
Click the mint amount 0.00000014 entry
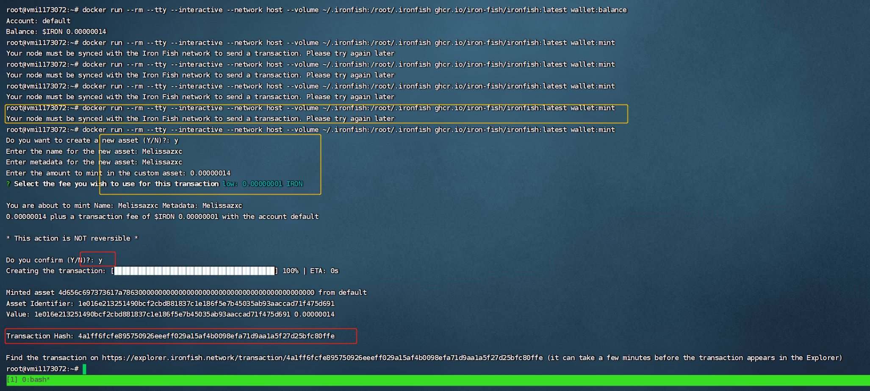pyautogui.click(x=210, y=173)
